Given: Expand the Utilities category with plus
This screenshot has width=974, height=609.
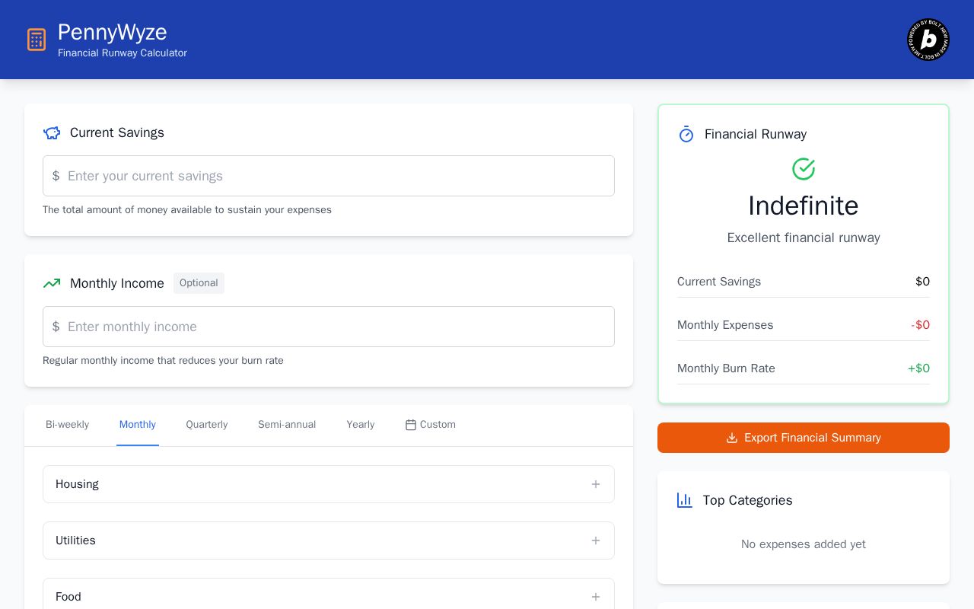Looking at the screenshot, I should click(596, 540).
